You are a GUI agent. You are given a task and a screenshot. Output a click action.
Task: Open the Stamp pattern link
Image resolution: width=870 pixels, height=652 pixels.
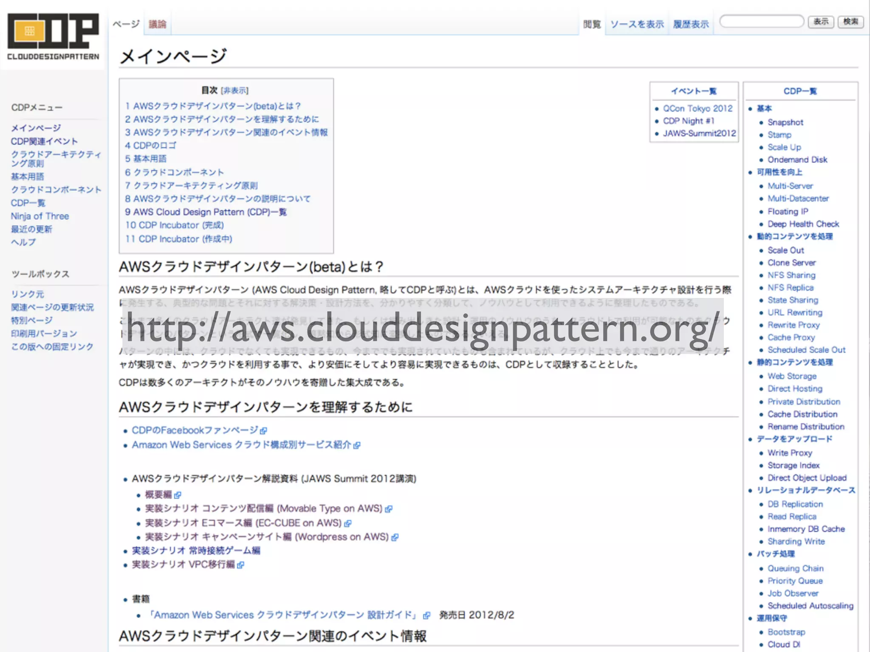coord(780,135)
